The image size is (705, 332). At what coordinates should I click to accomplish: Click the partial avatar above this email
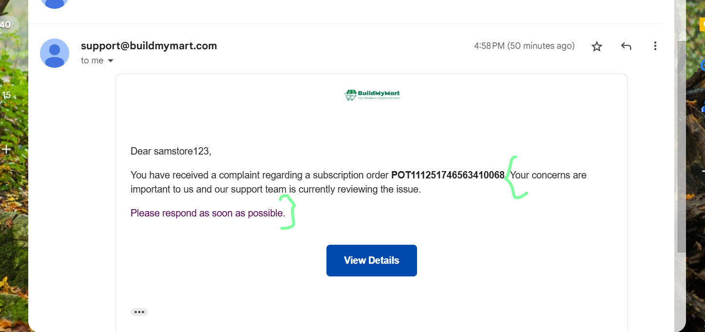click(55, 3)
